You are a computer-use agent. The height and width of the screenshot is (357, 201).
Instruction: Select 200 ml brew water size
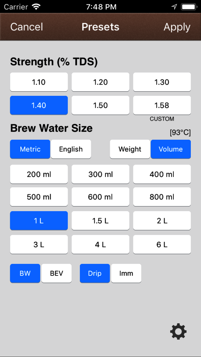click(x=39, y=174)
